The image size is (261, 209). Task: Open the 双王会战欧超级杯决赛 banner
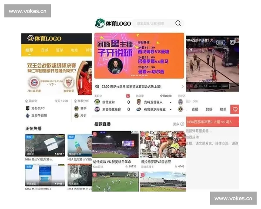point(57,78)
